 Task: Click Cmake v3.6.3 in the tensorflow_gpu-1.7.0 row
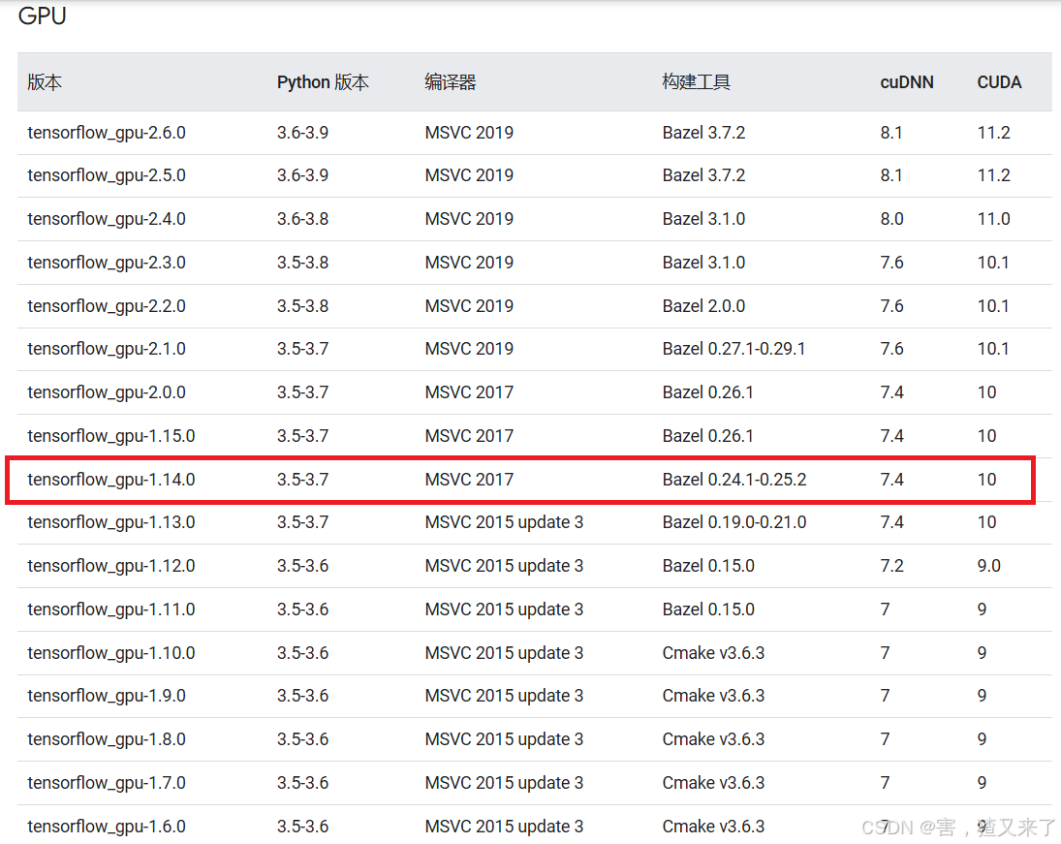pos(713,783)
